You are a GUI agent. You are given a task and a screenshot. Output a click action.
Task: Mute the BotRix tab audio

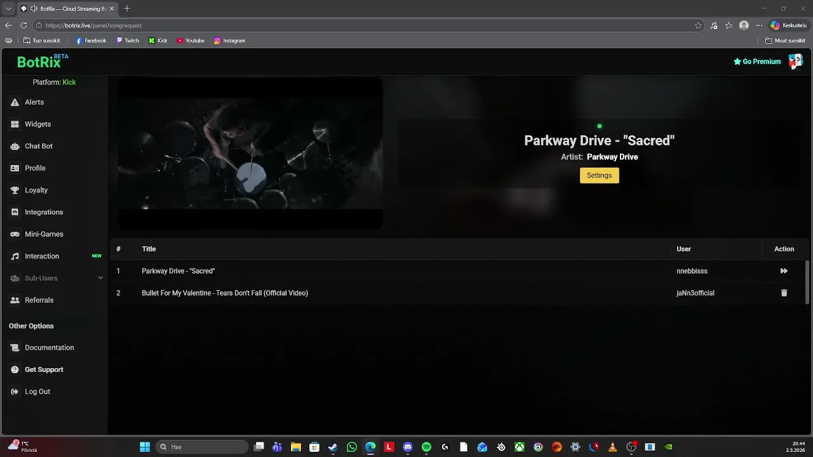[x=34, y=9]
